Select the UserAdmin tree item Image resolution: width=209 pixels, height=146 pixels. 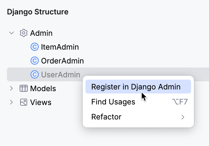pos(61,75)
